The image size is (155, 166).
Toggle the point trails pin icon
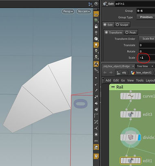96,90
